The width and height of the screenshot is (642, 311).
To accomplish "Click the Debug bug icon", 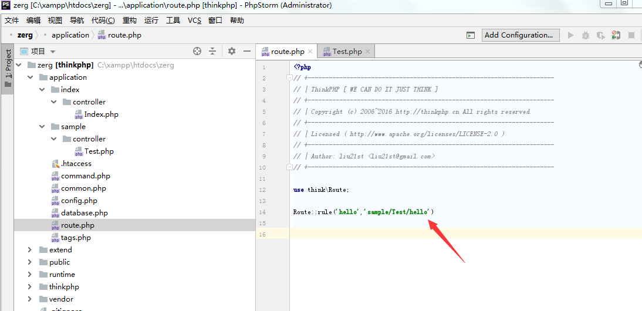I will click(586, 35).
